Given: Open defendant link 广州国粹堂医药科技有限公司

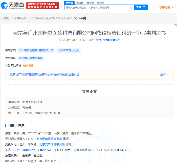Looking at the screenshot, I should 32,150.
